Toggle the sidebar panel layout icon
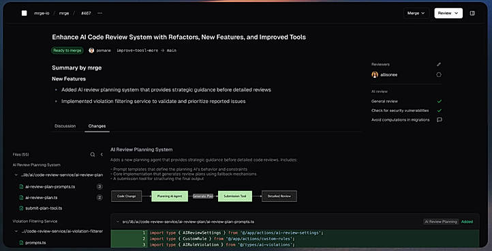The width and height of the screenshot is (492, 251). pyautogui.click(x=472, y=13)
